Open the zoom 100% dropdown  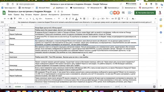[21, 19]
